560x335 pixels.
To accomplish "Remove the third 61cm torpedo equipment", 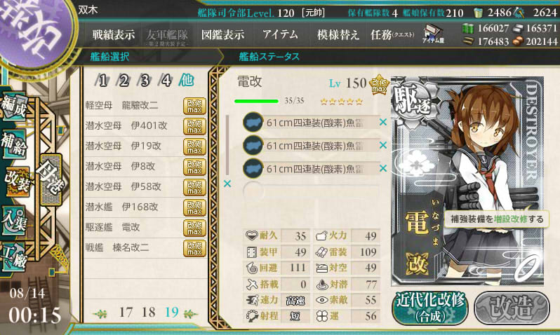I will point(383,168).
